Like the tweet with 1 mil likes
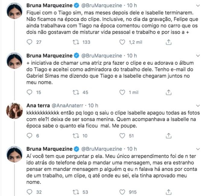Screen dimensions: 205x196 point(123,92)
